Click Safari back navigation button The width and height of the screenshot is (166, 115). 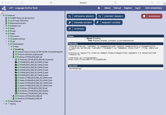click(13, 3)
